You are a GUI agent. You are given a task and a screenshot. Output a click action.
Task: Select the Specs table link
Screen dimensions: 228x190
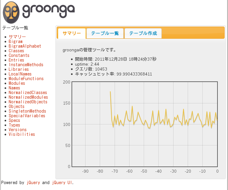14,120
